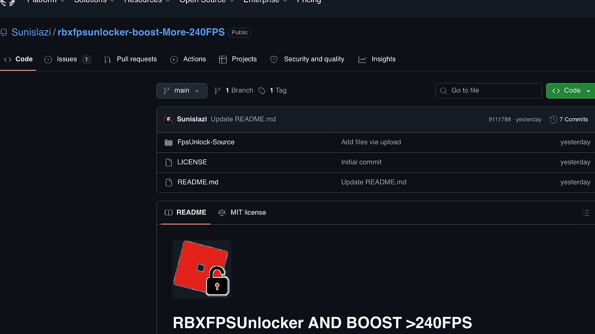Expand the green Code button dropdown arrow
Image resolution: width=595 pixels, height=334 pixels.
tap(589, 91)
